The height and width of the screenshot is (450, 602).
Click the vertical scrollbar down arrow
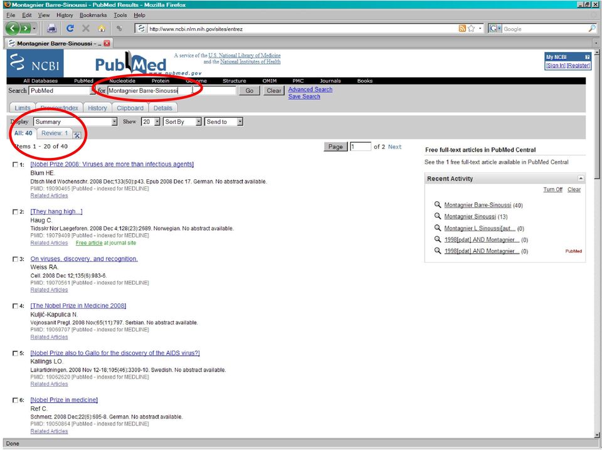[597, 435]
